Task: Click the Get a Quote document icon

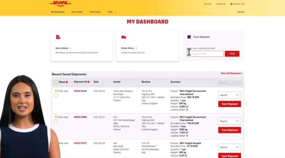Action: coord(58,37)
